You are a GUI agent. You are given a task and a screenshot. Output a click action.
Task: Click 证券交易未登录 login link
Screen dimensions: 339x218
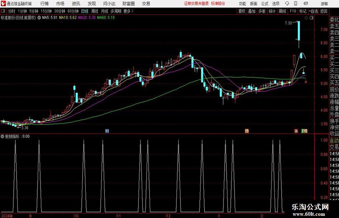coord(196,4)
